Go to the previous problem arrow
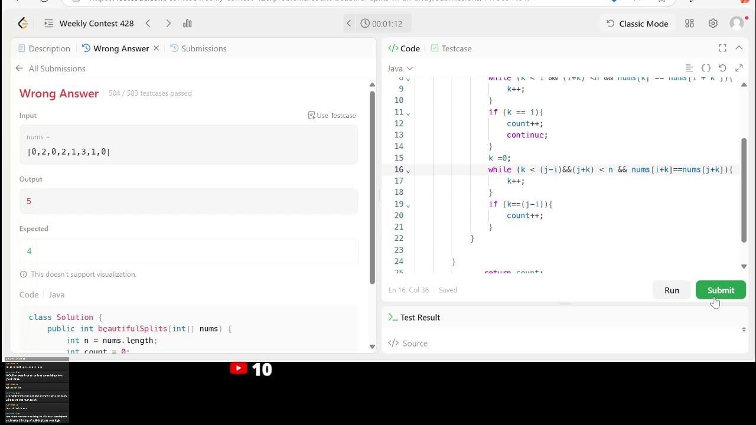 click(148, 24)
